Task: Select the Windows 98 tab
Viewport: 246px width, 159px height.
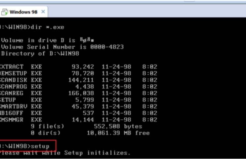Action: pyautogui.click(x=23, y=12)
